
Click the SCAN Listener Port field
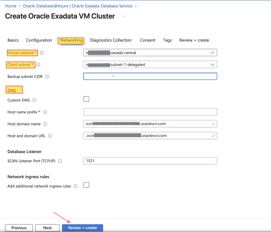coord(150,161)
